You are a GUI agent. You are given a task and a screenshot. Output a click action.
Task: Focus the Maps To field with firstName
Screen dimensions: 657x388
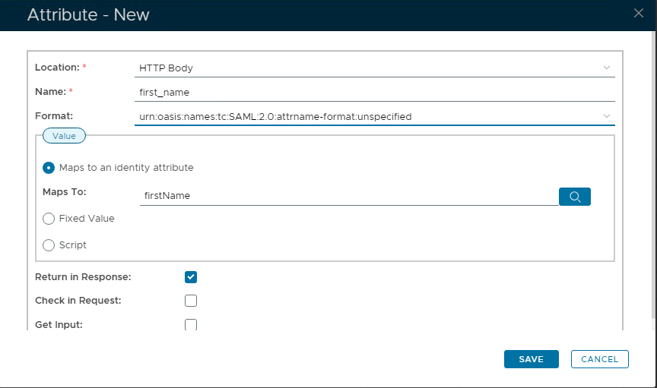coord(348,196)
